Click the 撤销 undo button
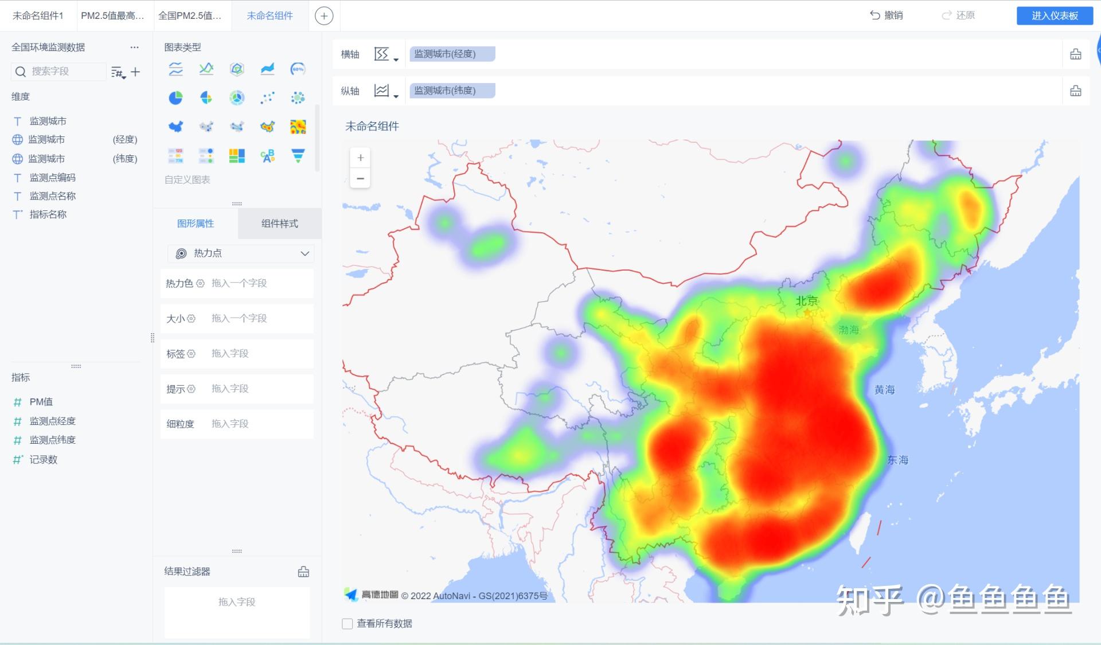 click(x=886, y=15)
